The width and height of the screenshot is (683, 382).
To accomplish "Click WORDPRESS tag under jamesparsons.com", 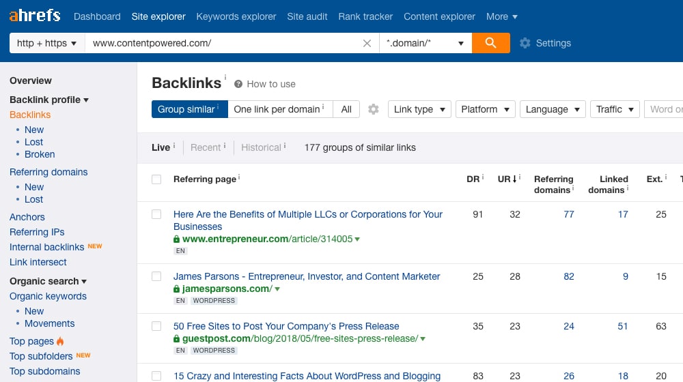I will (214, 301).
